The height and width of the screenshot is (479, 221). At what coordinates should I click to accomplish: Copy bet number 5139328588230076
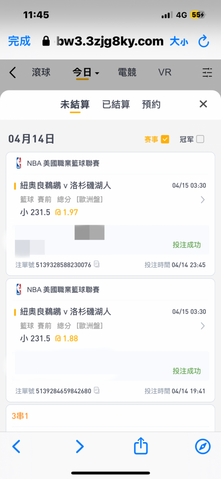click(97, 264)
